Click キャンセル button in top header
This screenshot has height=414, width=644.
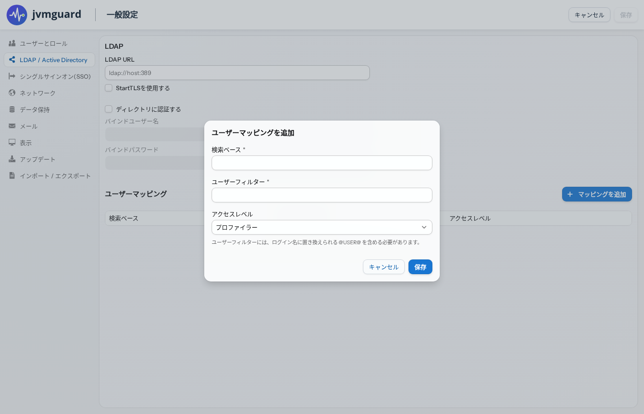(589, 15)
